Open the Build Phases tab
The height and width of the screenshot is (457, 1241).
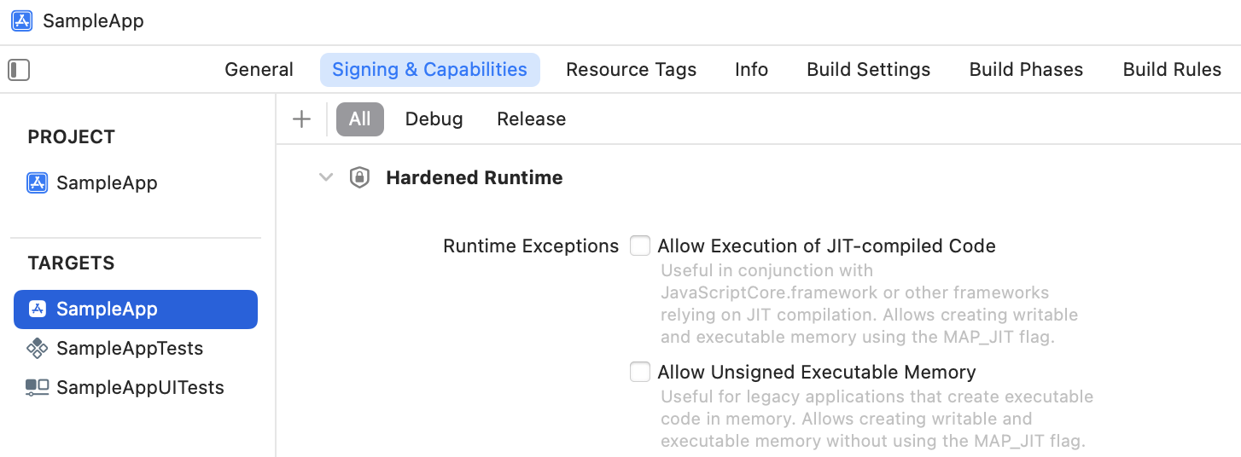click(1027, 70)
